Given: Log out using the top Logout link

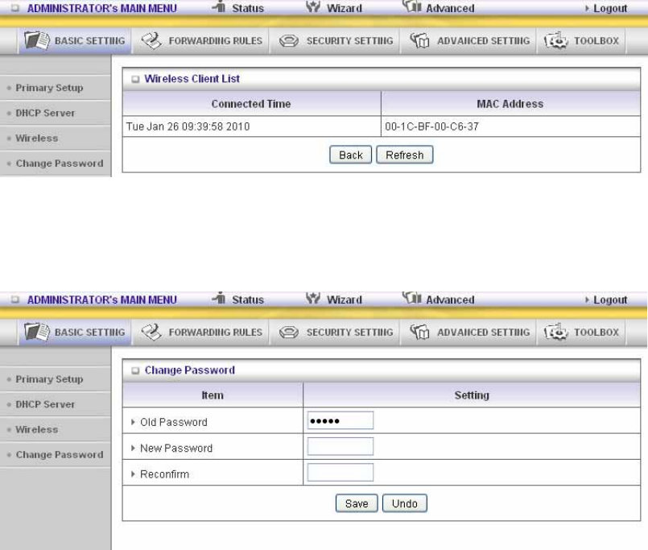Looking at the screenshot, I should coord(610,8).
